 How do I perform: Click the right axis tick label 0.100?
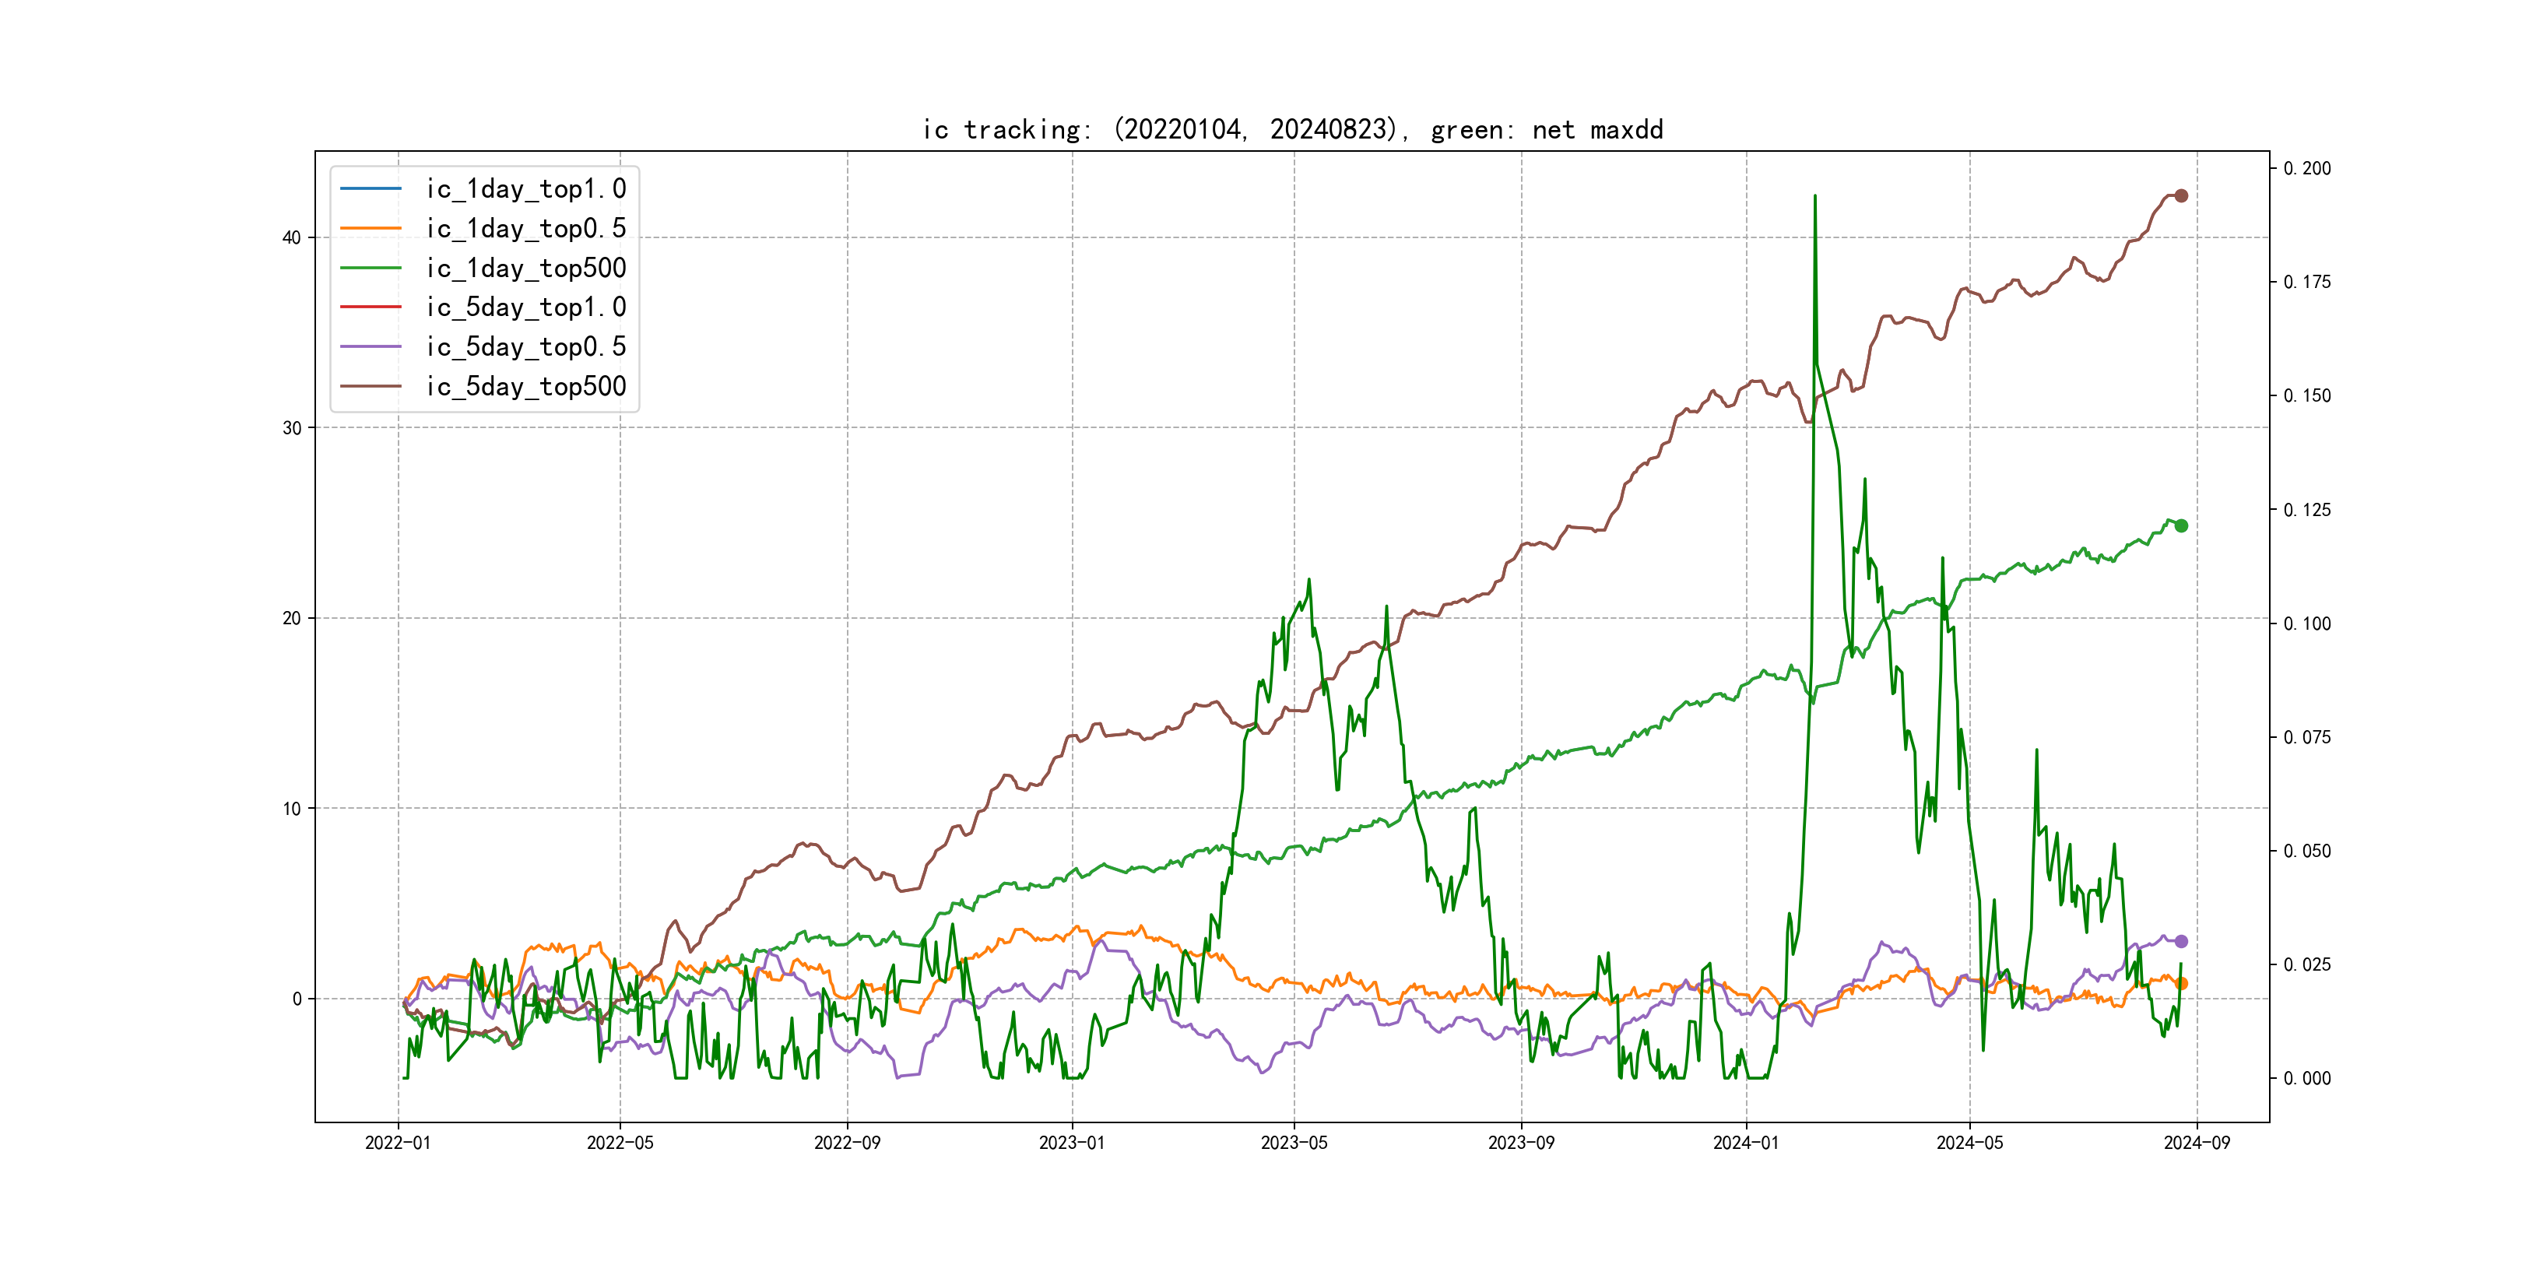[x=2306, y=623]
